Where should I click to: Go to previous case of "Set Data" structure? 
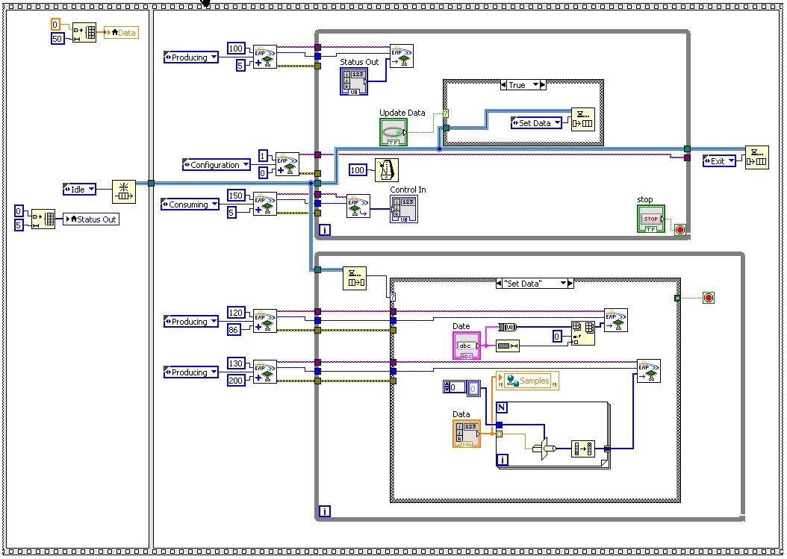pyautogui.click(x=499, y=284)
